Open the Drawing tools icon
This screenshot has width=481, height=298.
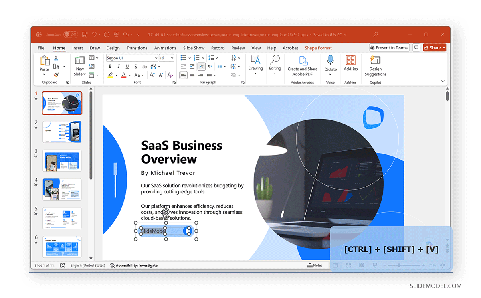(x=255, y=60)
